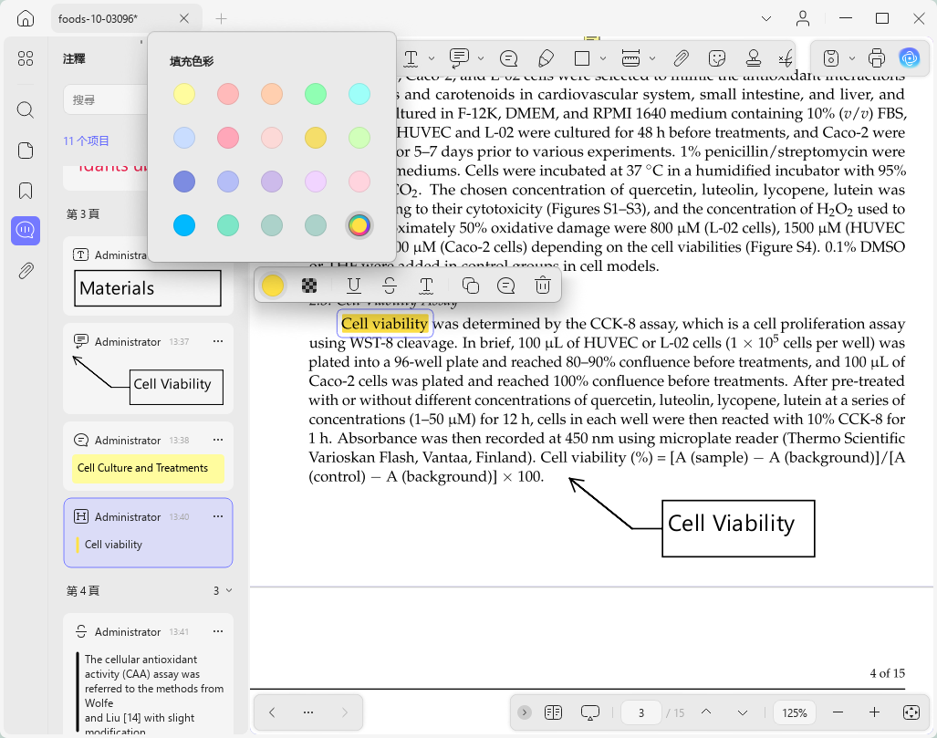Image resolution: width=937 pixels, height=738 pixels.
Task: Toggle the comments annotation panel
Action: 26,231
